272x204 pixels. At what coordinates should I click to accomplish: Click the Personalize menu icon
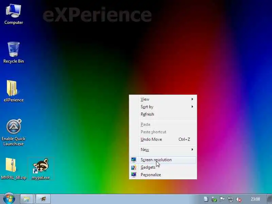coord(134,175)
